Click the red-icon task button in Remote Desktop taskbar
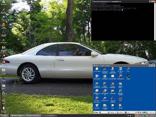This screenshot has width=156, height=117. (128, 112)
